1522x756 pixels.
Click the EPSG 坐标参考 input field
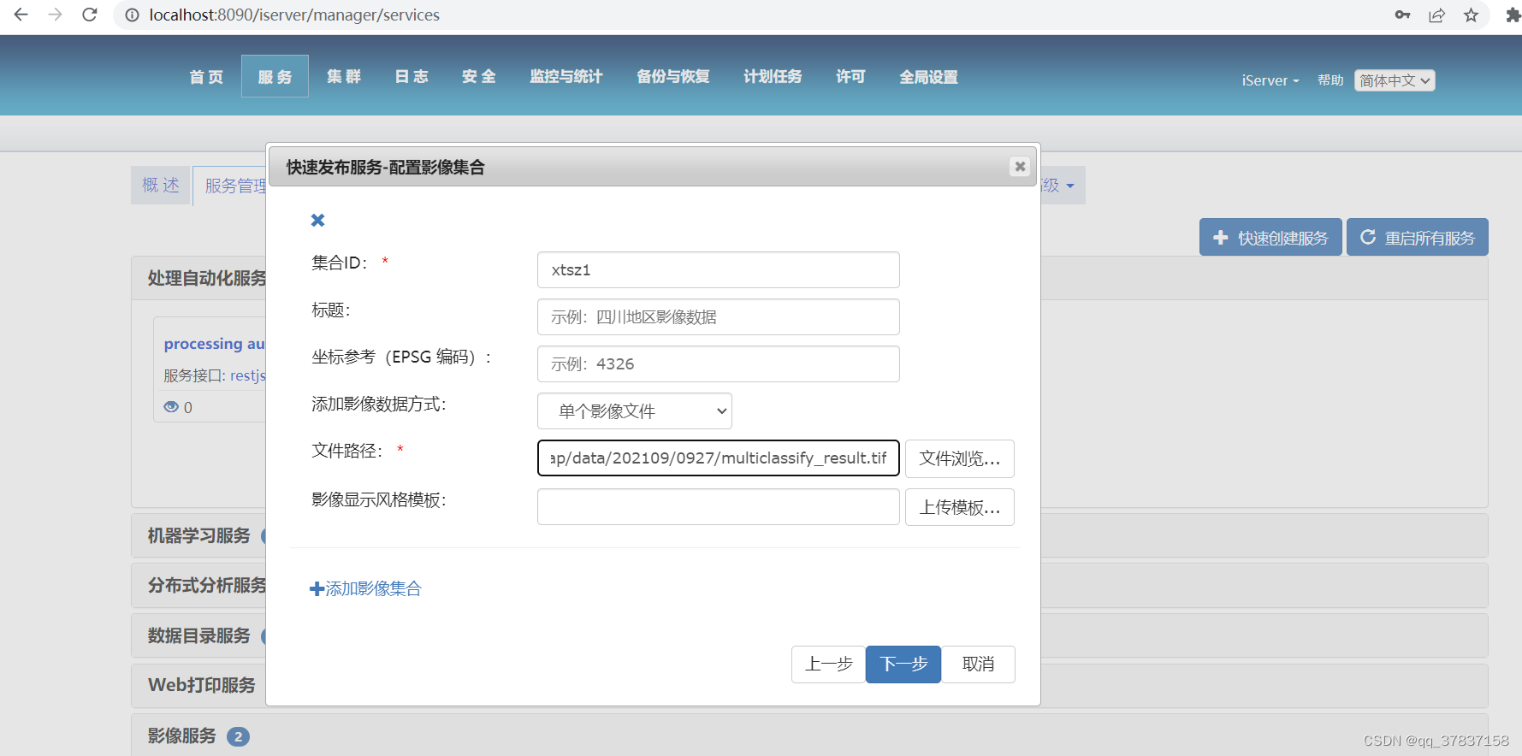pos(719,364)
